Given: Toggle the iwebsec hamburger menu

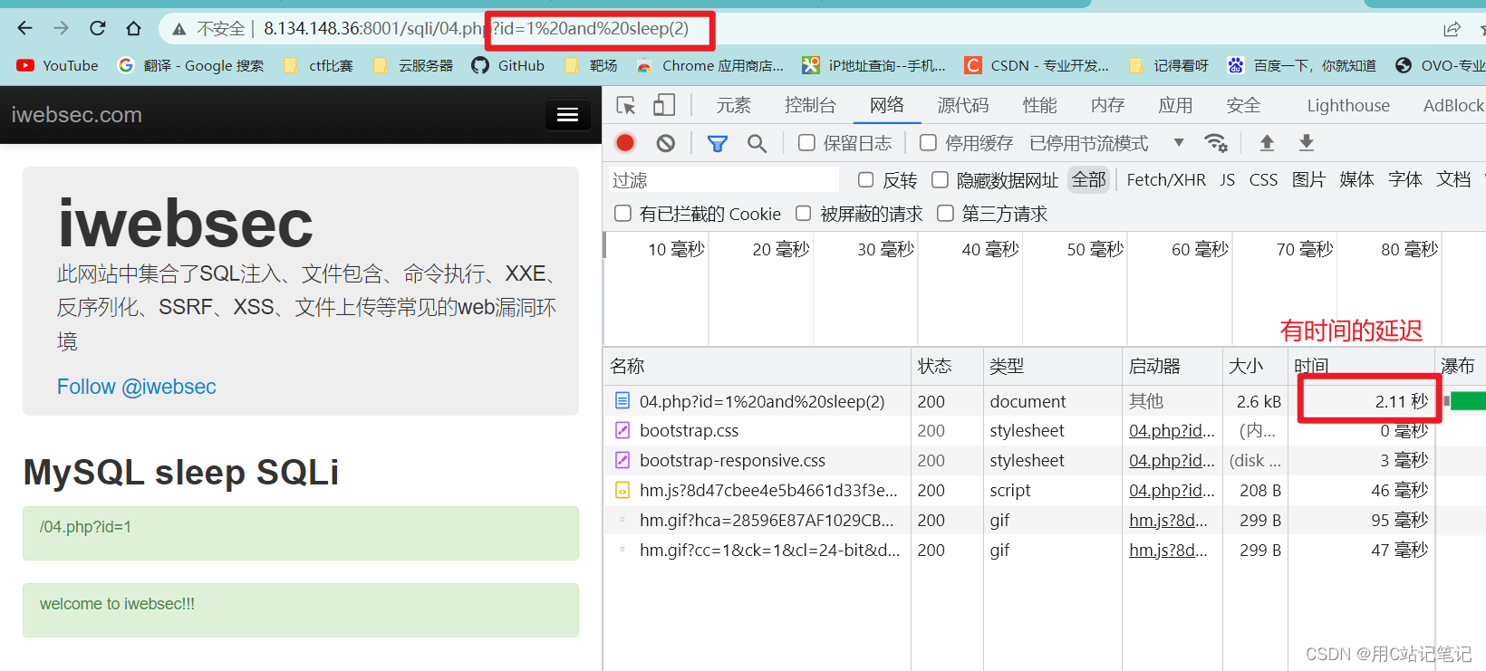Looking at the screenshot, I should point(568,115).
